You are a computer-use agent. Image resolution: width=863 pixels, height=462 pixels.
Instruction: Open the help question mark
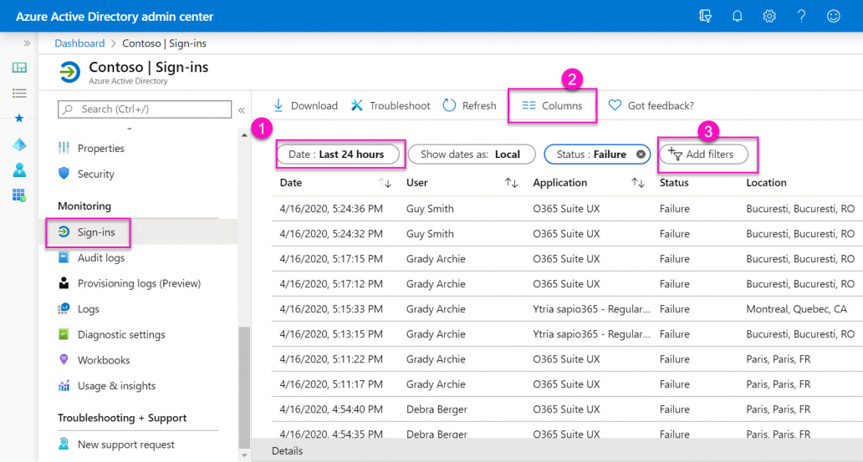(801, 16)
